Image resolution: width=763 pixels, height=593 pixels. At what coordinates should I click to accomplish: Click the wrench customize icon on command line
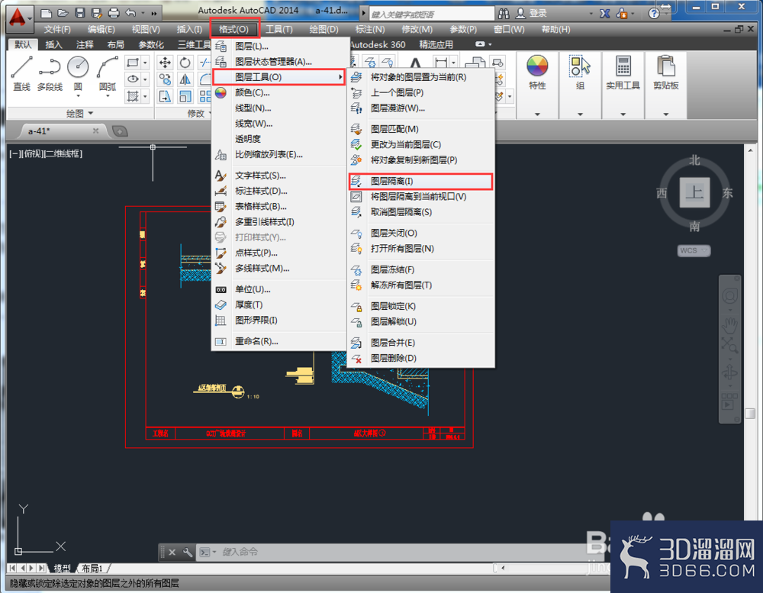coord(188,552)
